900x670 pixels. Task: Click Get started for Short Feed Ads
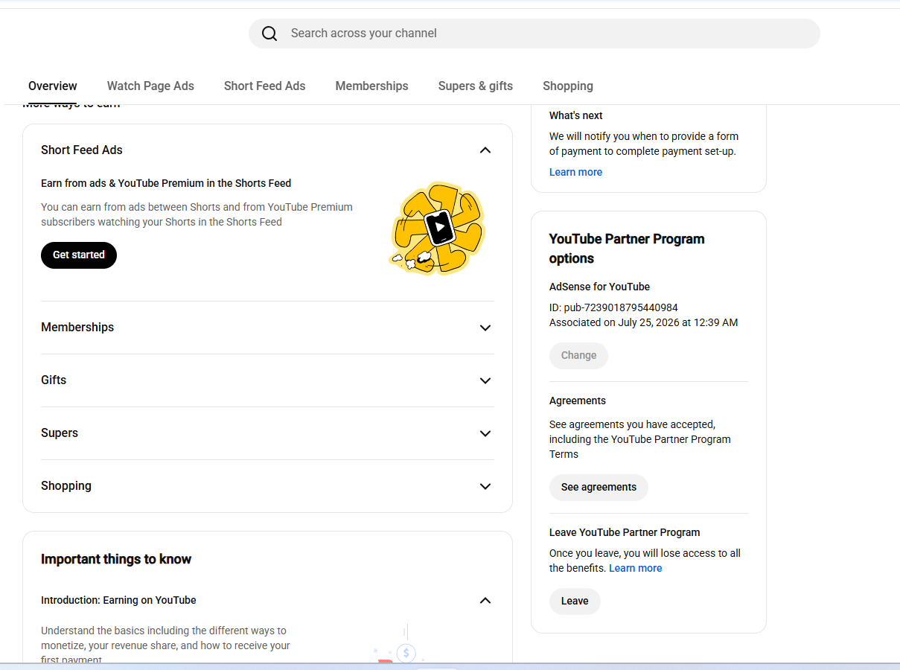(79, 255)
